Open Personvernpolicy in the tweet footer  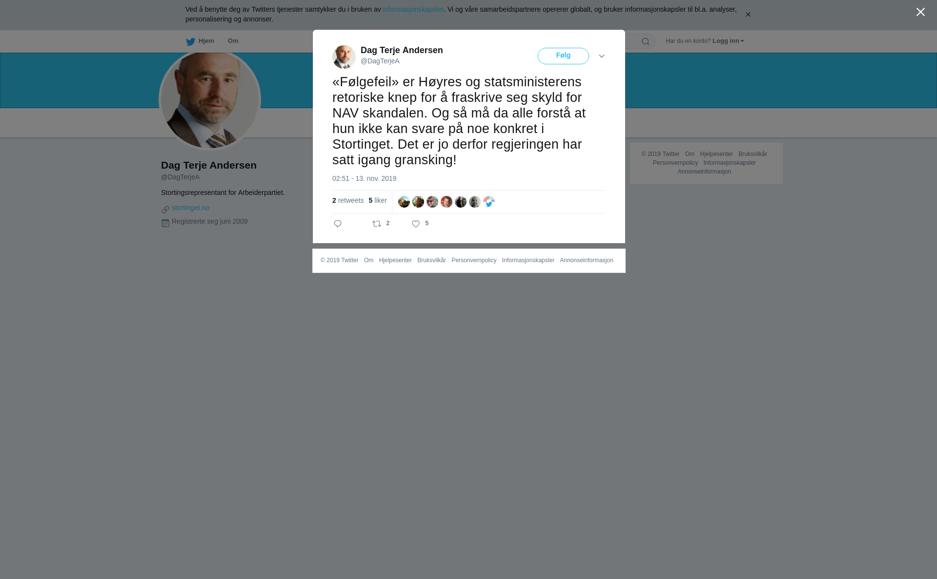[x=474, y=260]
